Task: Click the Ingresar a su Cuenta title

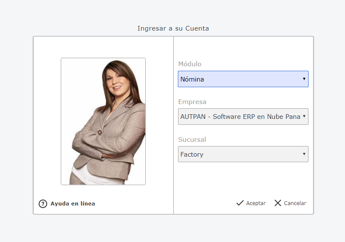Action: (x=173, y=28)
